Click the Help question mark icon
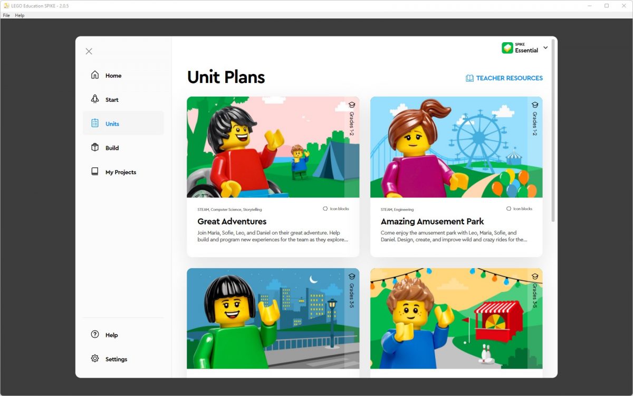 95,335
